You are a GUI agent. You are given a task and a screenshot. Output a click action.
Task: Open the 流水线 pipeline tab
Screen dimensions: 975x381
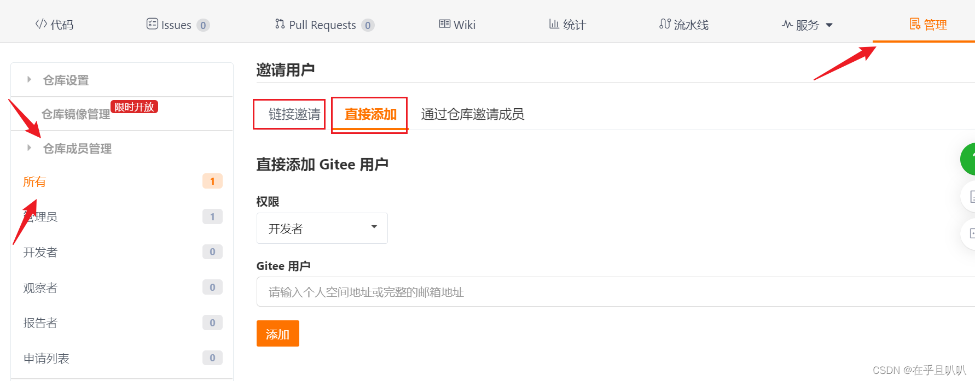pyautogui.click(x=684, y=25)
